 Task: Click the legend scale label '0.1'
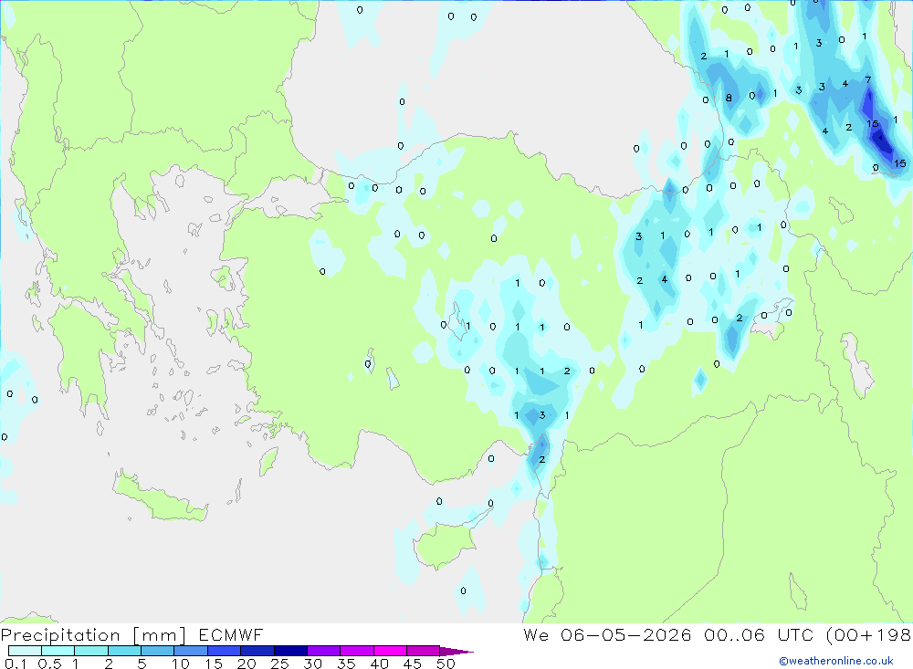(16, 664)
